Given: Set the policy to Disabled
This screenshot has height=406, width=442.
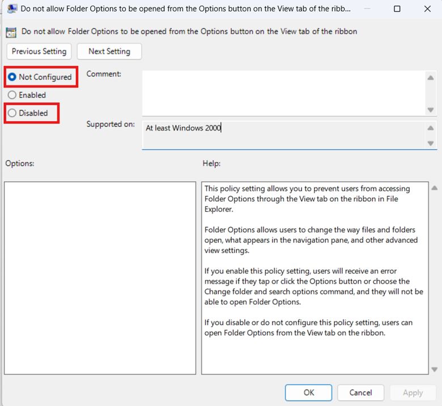Looking at the screenshot, I should (12, 113).
